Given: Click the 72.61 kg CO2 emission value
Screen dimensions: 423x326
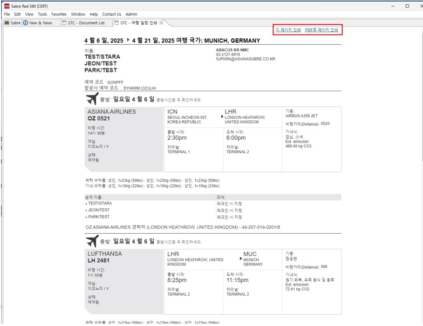Looking at the screenshot, I should 297,289.
